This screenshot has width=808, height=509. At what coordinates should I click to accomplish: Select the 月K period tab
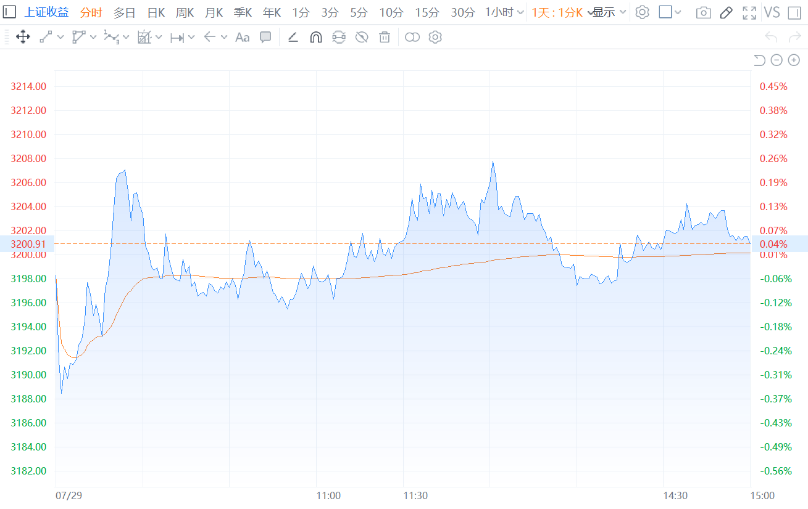[x=214, y=12]
